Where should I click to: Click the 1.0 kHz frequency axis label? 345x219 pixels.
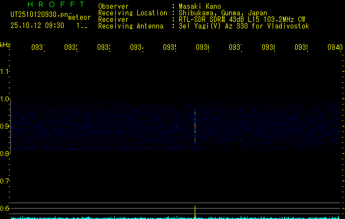(x=4, y=99)
